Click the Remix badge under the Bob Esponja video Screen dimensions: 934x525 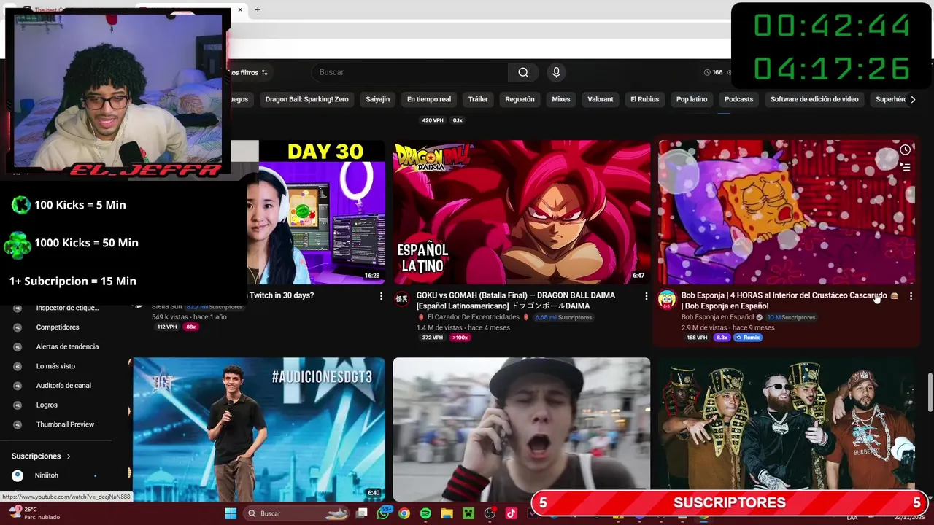pos(748,338)
